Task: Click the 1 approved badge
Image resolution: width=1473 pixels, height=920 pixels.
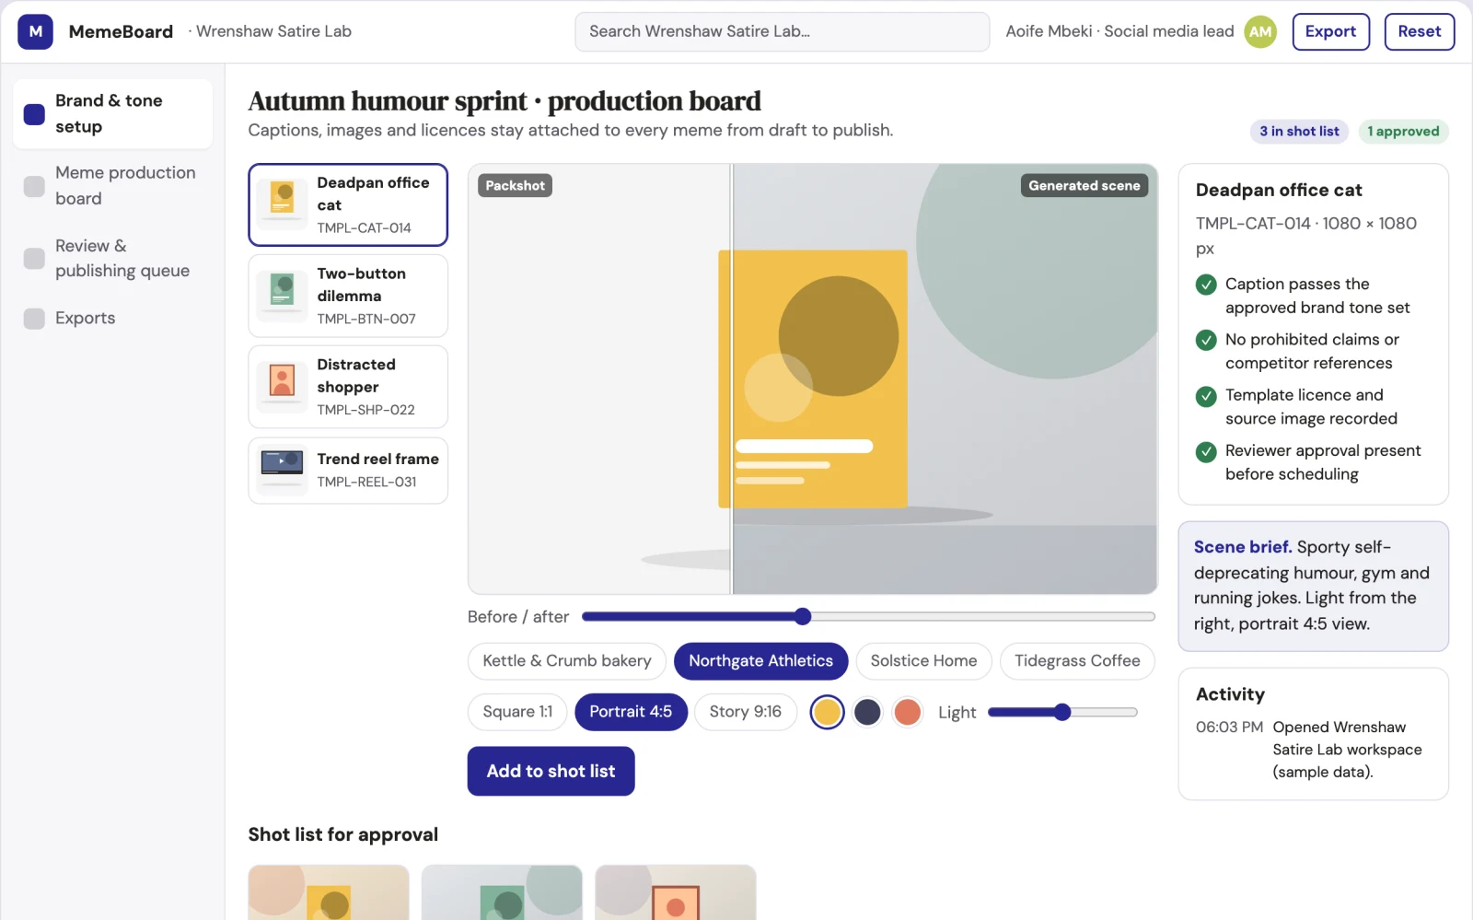Action: click(x=1403, y=132)
